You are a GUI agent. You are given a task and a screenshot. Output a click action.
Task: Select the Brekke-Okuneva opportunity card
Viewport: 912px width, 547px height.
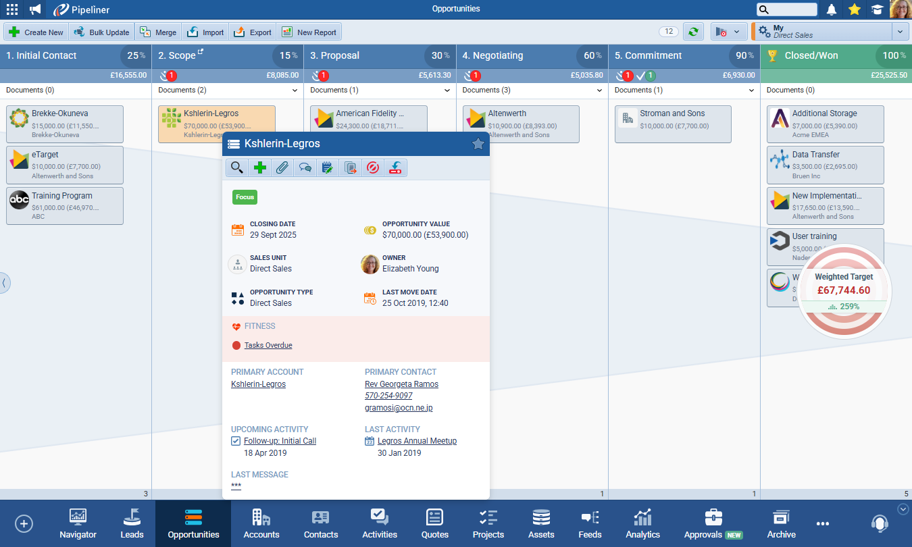[65, 124]
